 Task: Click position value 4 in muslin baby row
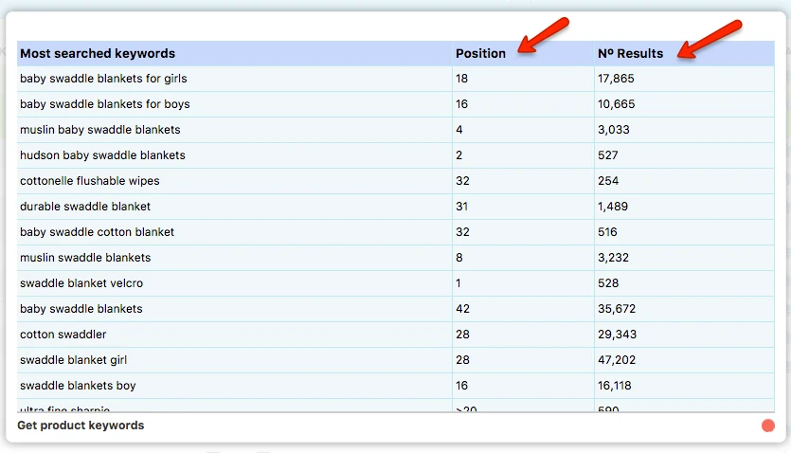point(459,130)
